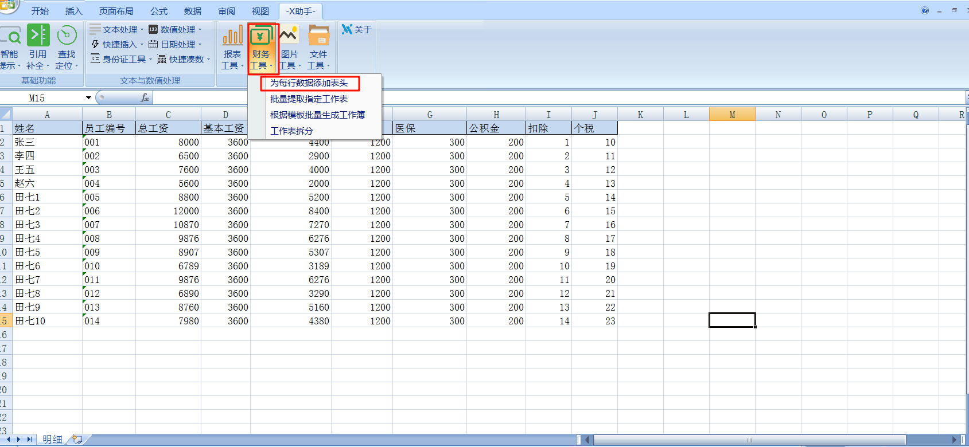Click cell containing 公积金
Screen dimensions: 969x447
496,128
